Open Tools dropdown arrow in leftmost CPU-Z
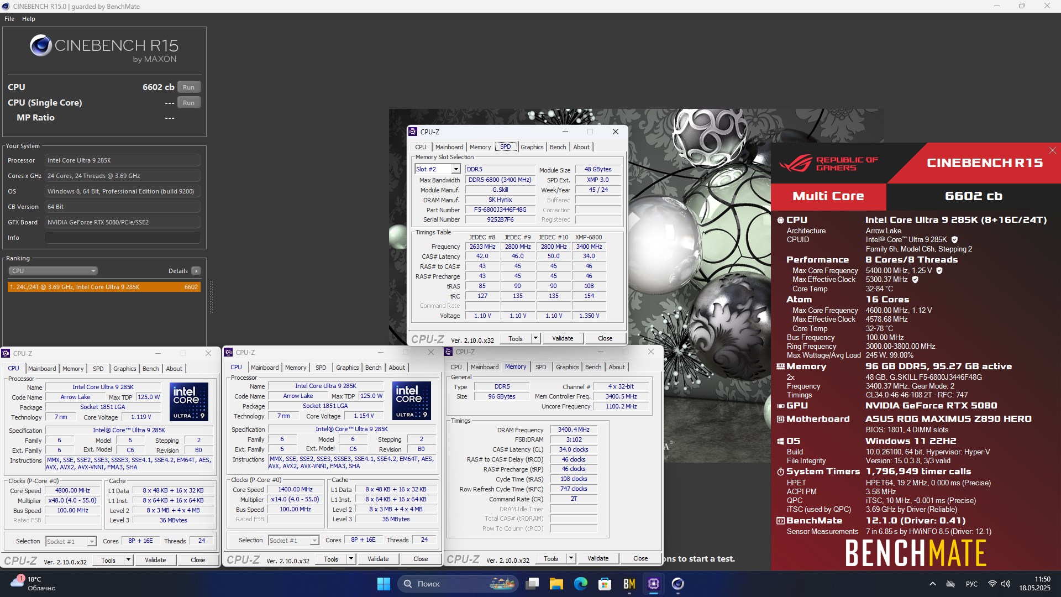 tap(128, 560)
